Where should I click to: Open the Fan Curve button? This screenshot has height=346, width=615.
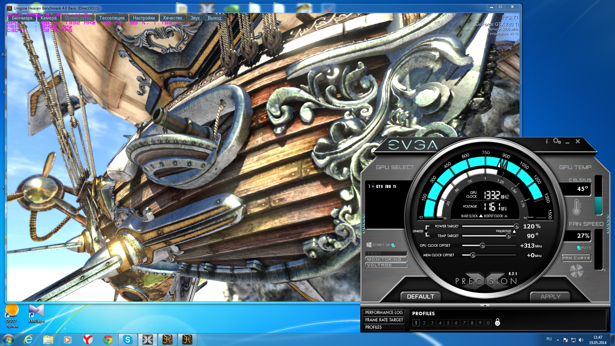(x=576, y=258)
